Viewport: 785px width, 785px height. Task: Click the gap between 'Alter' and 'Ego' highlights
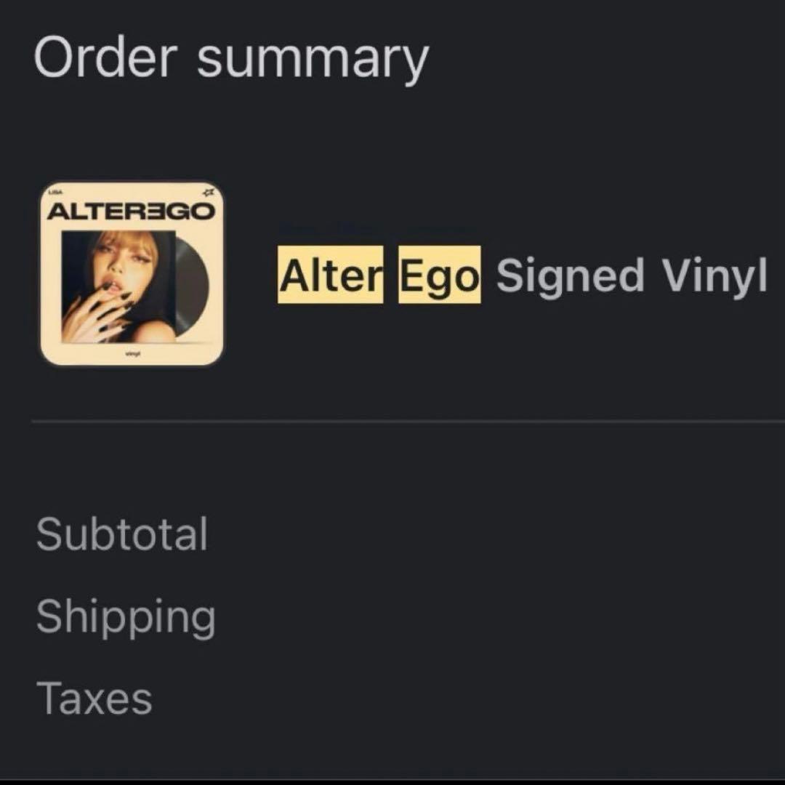390,275
